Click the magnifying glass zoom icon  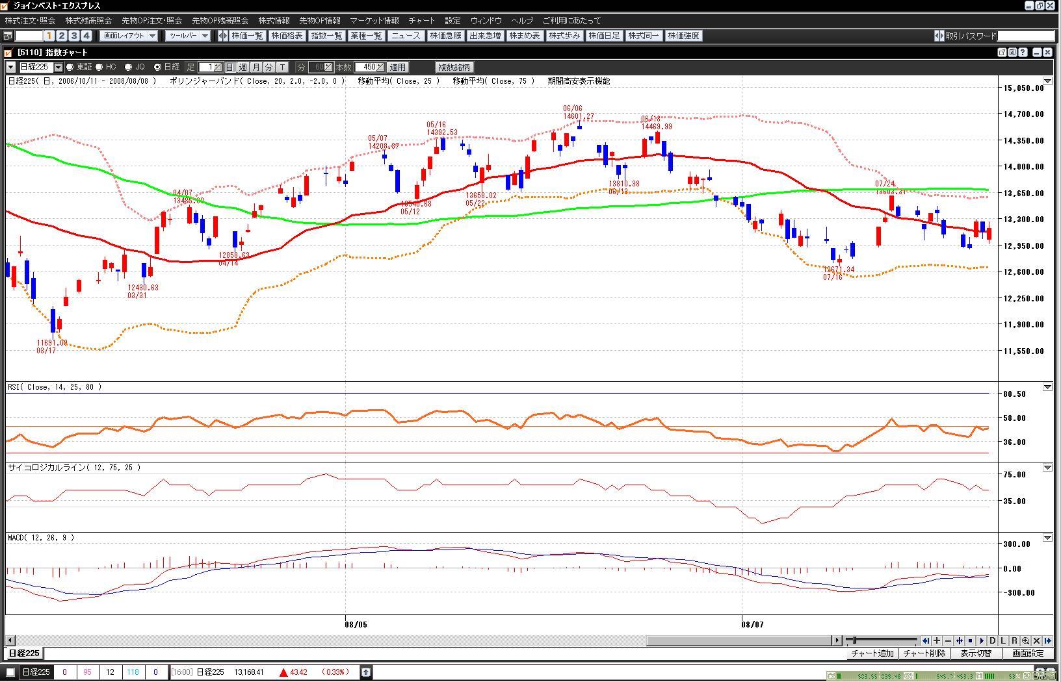[x=1025, y=640]
